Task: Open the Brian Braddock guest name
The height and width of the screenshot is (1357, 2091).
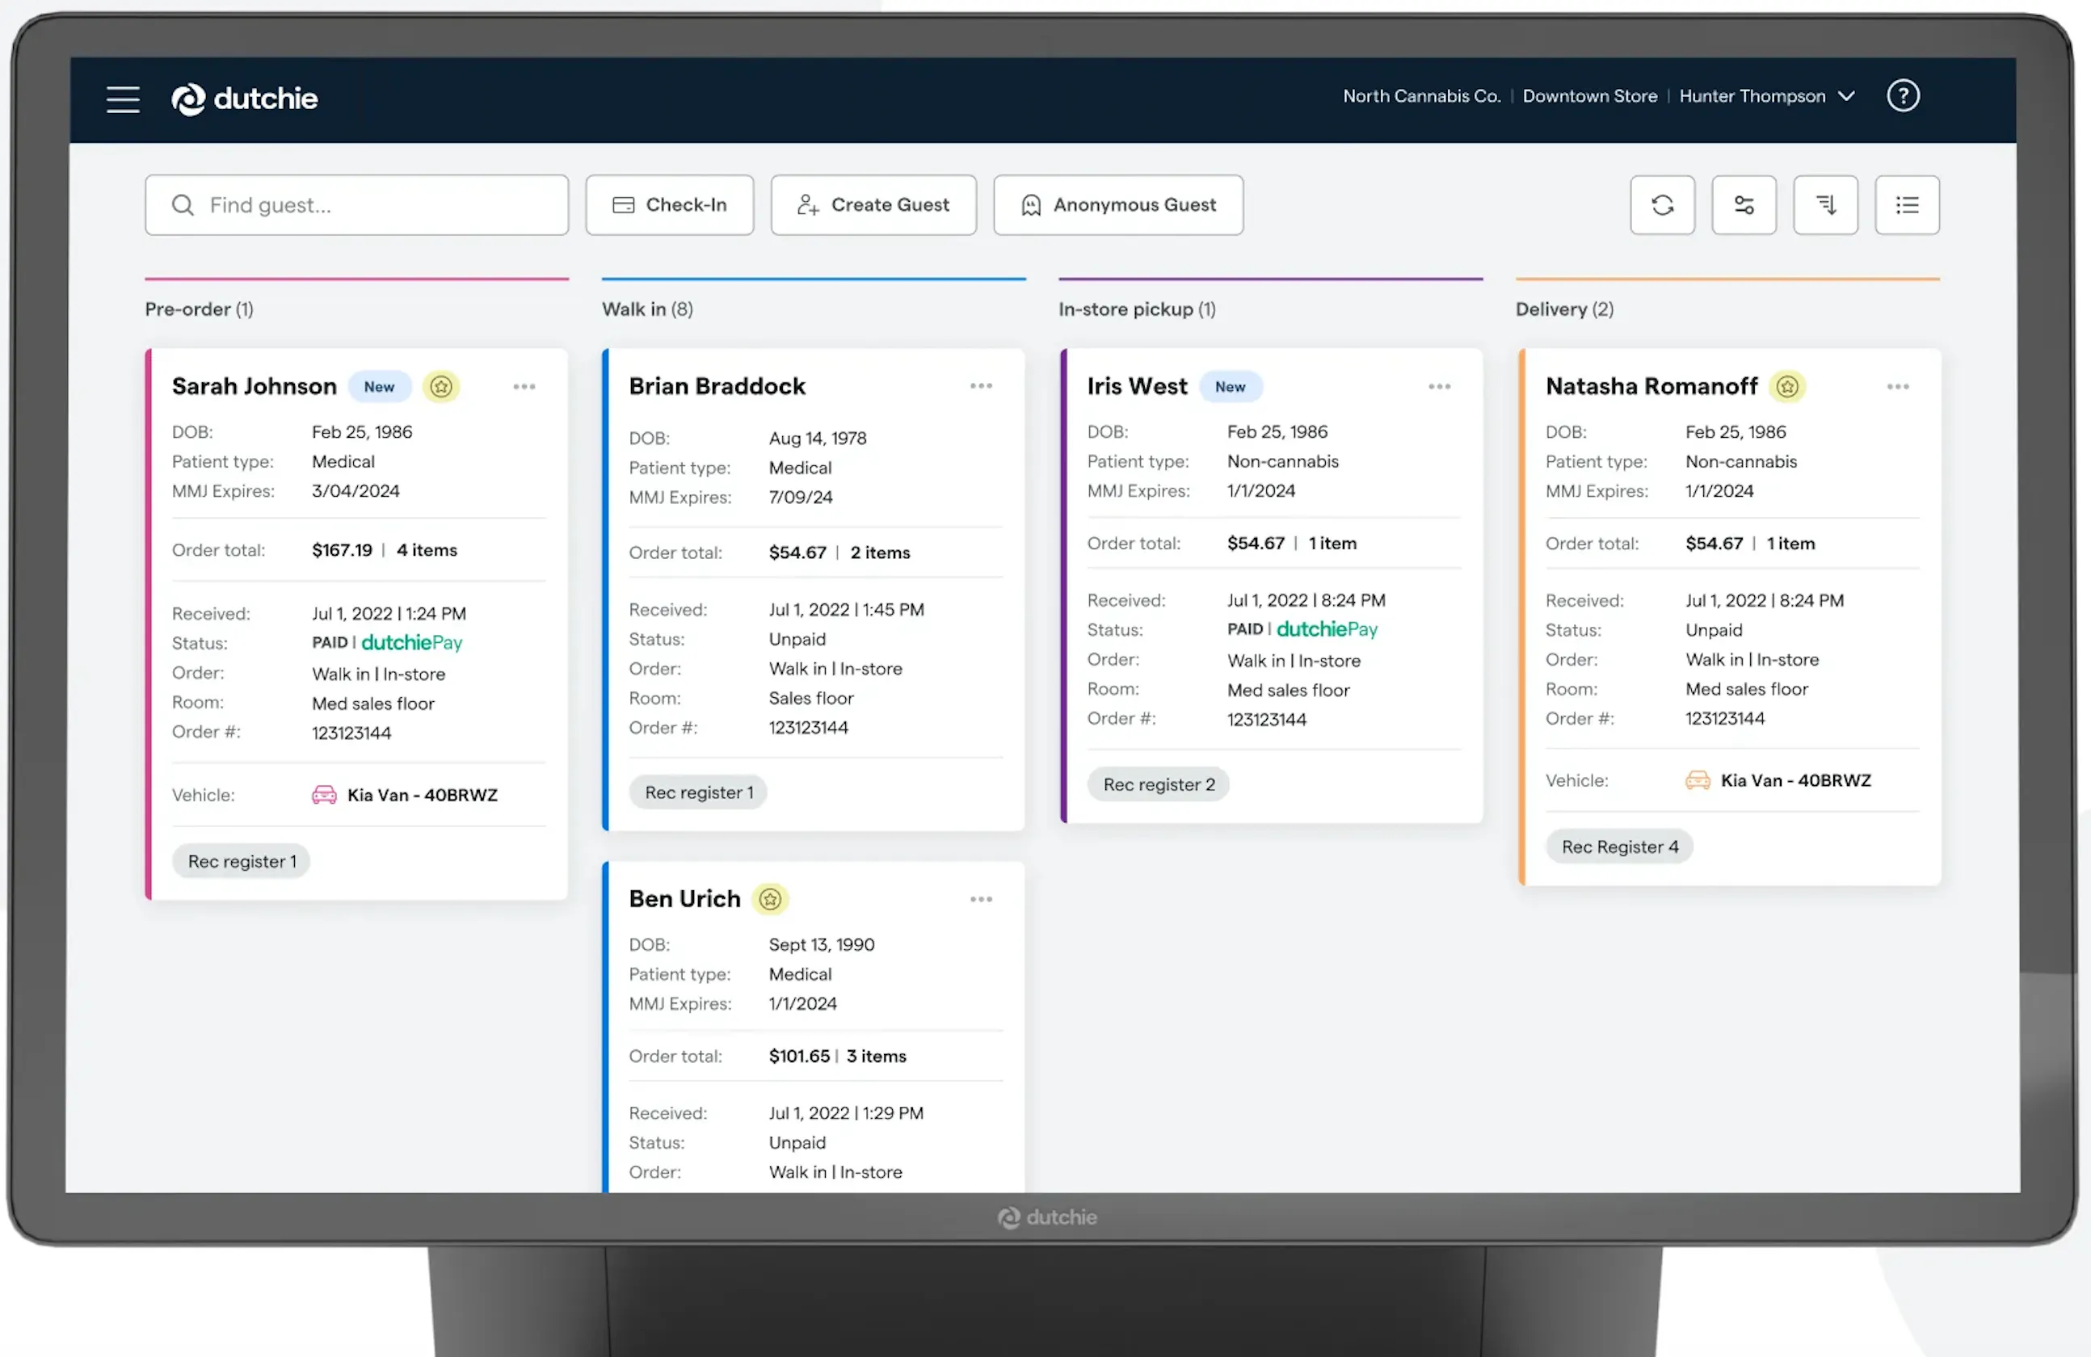Action: coord(717,386)
